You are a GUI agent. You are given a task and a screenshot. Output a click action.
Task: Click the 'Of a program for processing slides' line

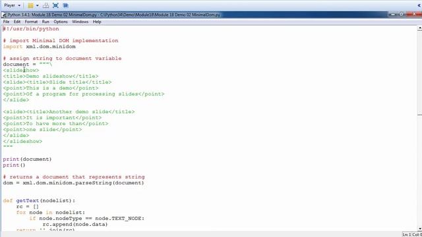(x=84, y=93)
